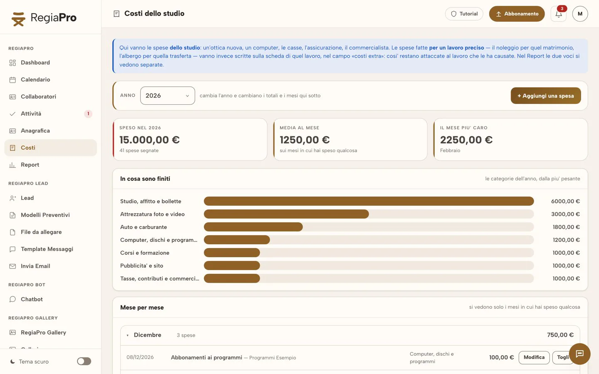This screenshot has height=374, width=599.
Task: Click the Collaboratori card icon
Action: coord(12,97)
